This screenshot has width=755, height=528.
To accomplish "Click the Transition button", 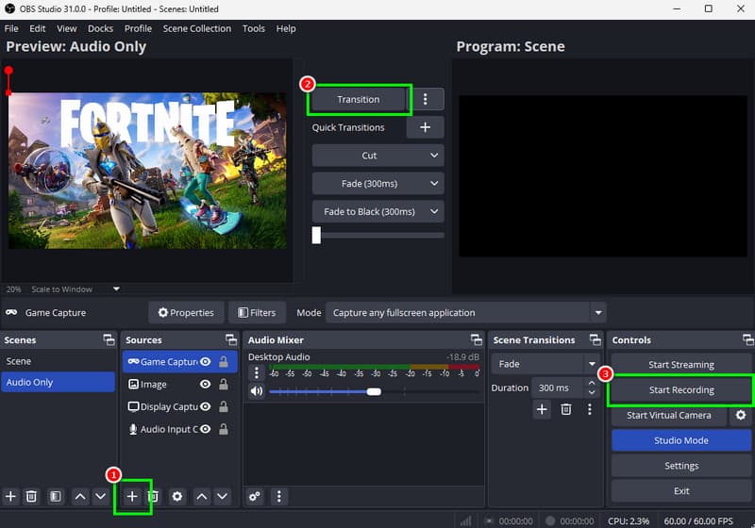I will tap(359, 99).
